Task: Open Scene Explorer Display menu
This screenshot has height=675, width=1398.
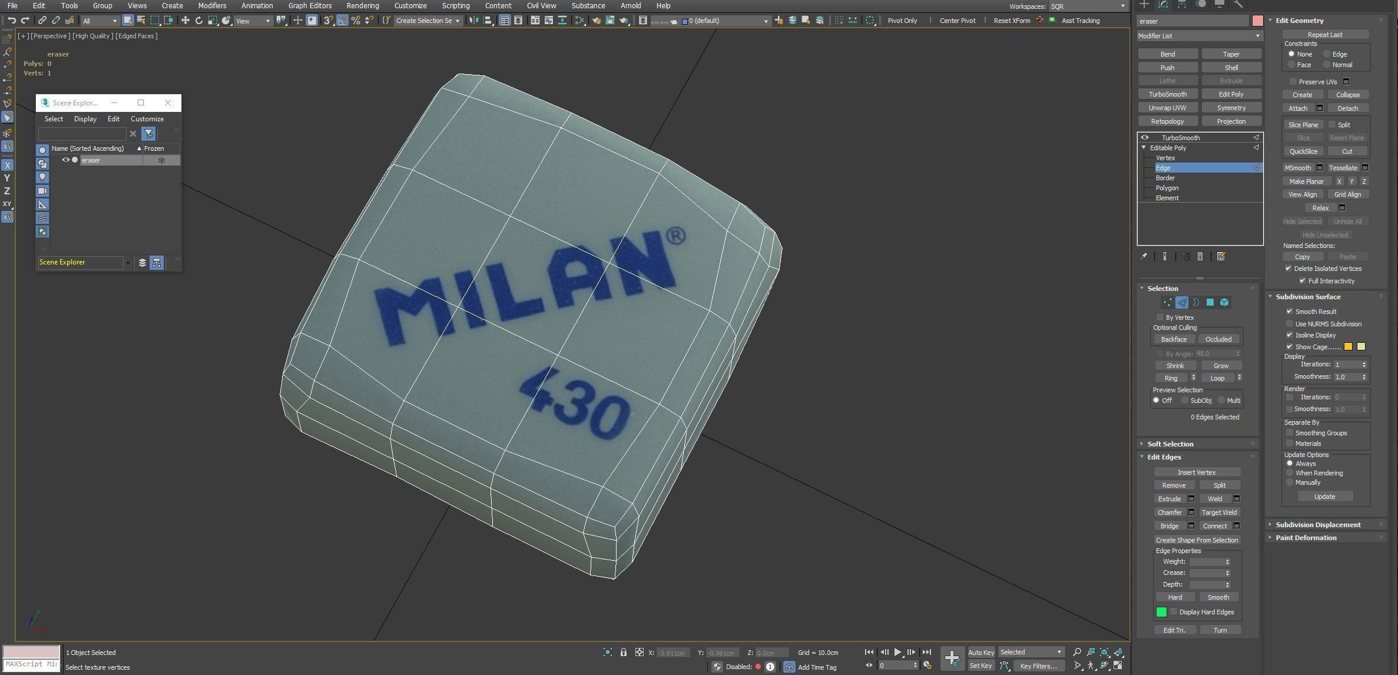Action: [x=85, y=118]
